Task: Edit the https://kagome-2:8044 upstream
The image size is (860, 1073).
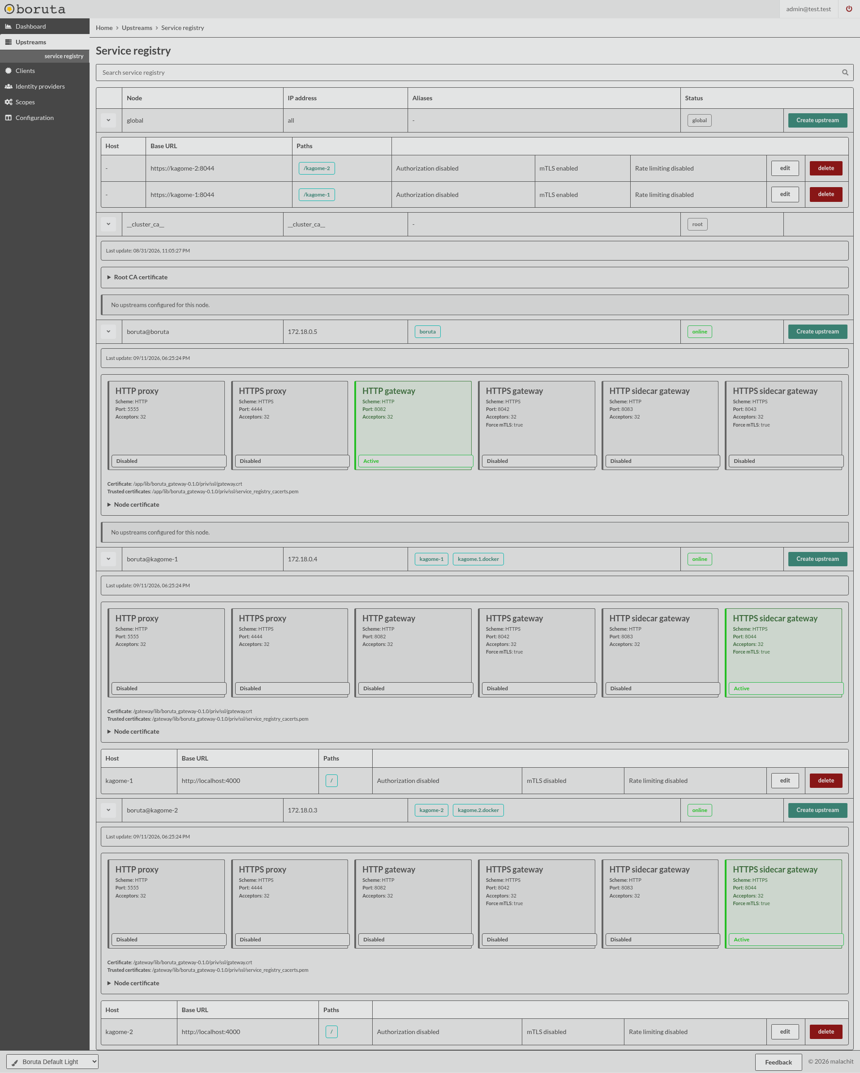Action: (x=785, y=168)
